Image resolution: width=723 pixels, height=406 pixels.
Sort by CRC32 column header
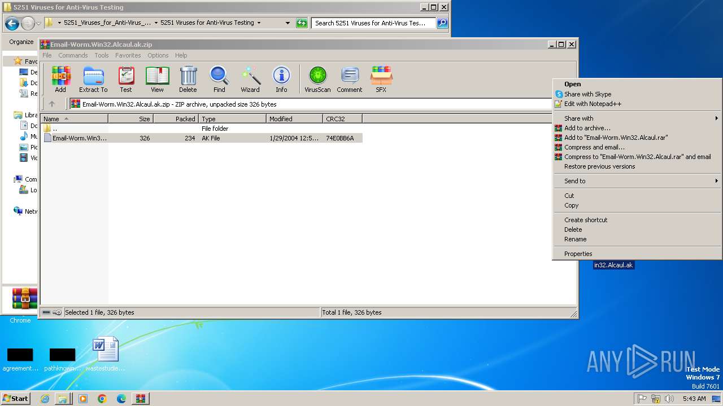[342, 119]
